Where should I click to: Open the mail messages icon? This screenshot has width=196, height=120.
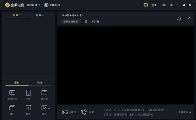(164, 5)
